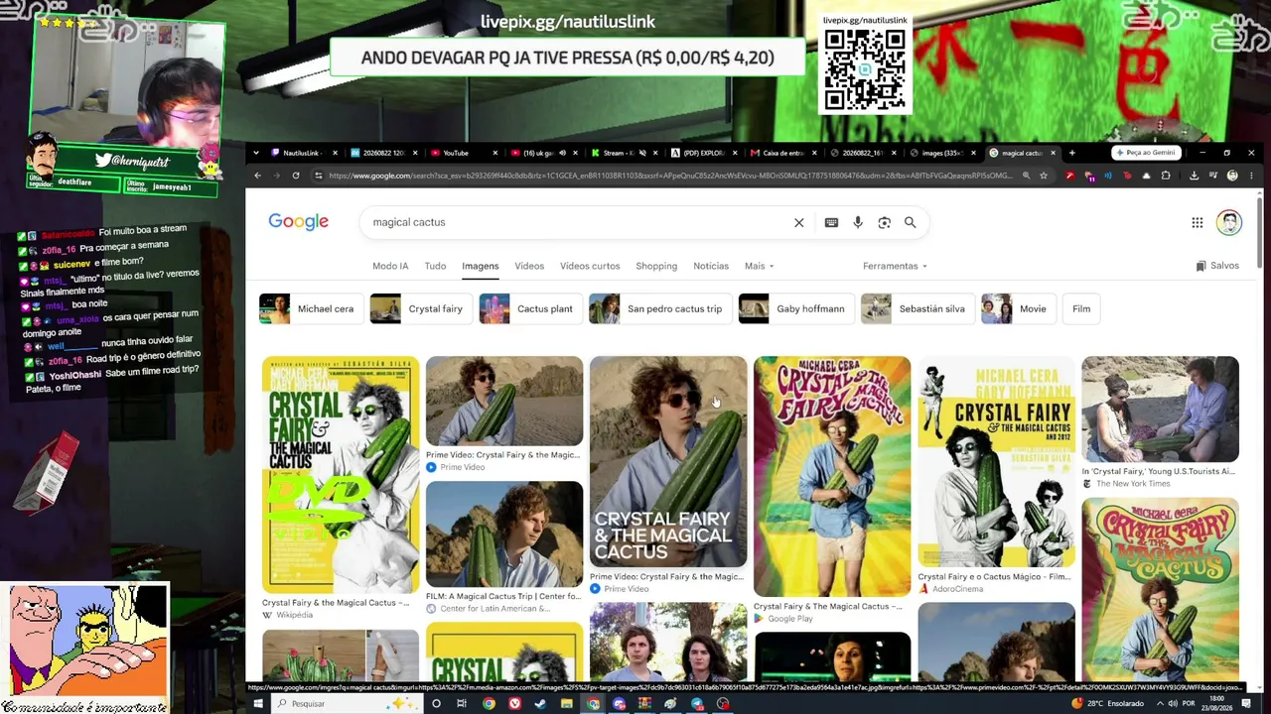Open a new browser tab
Viewport: 1271px width, 714px height.
1071,153
